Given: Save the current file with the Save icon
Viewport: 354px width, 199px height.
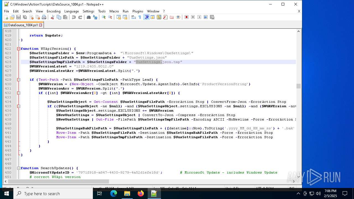Looking at the screenshot, I should point(19,17).
